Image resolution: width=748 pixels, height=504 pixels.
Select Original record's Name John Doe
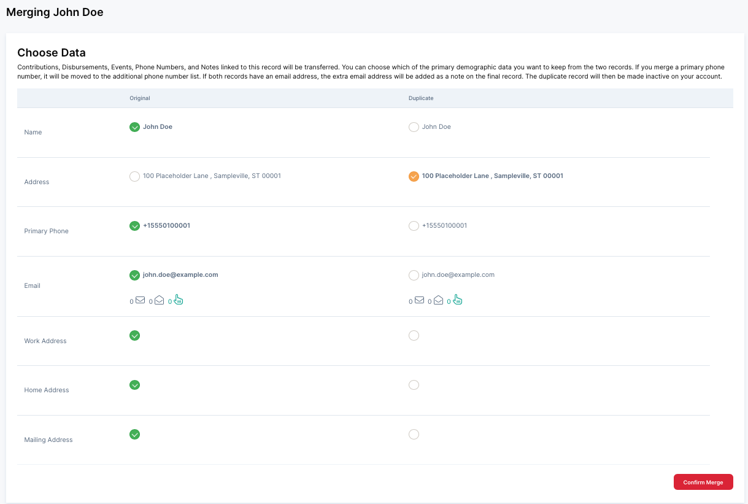(x=135, y=127)
